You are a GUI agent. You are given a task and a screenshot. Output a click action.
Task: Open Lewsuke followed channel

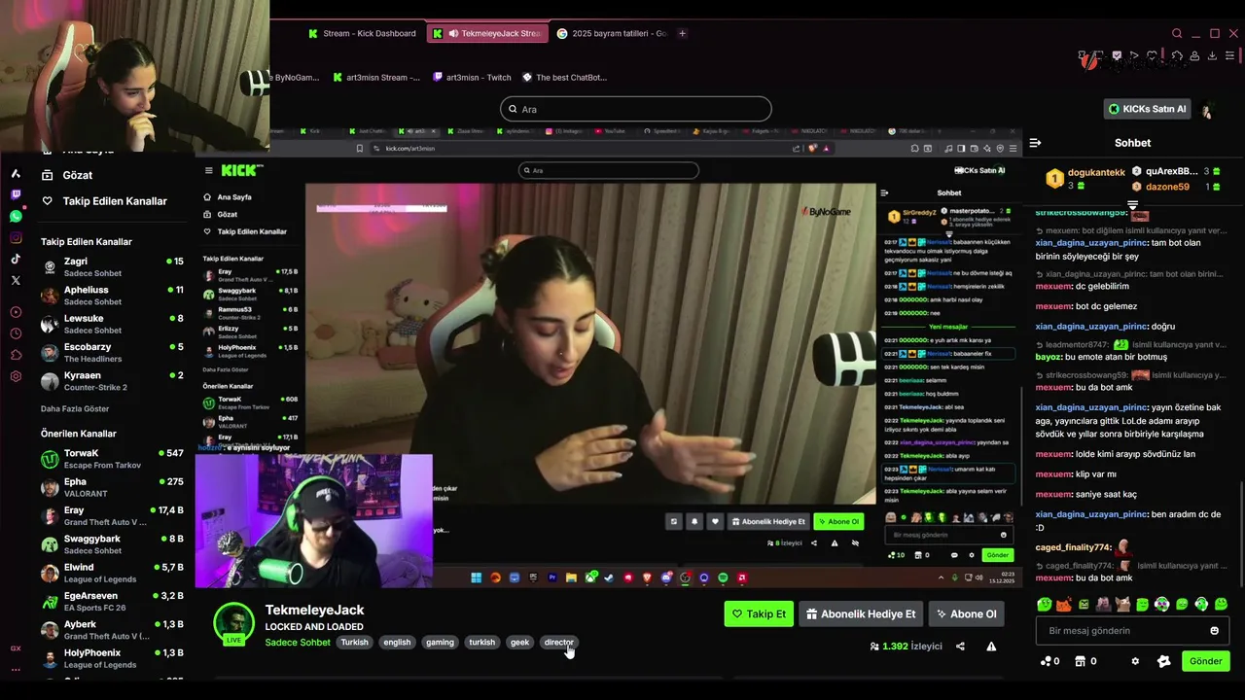coord(112,324)
